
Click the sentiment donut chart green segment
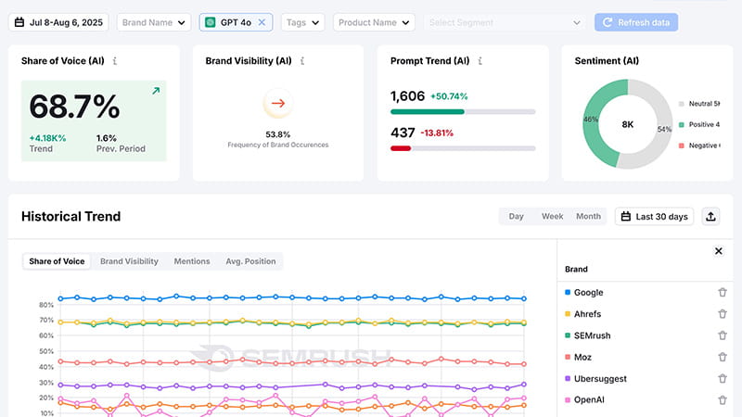point(594,124)
